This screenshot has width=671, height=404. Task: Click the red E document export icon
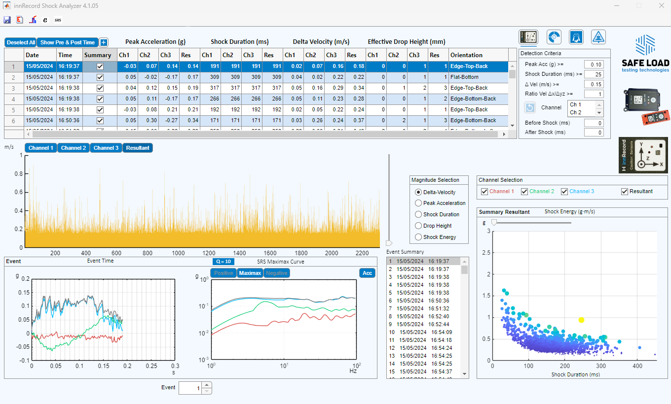(20, 20)
